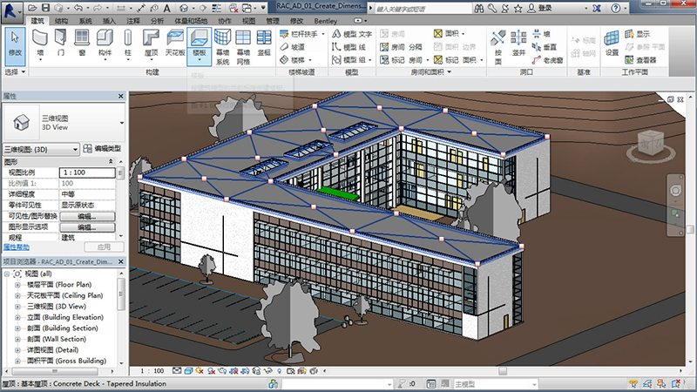Open the 注释 ribbon tab

[x=132, y=19]
